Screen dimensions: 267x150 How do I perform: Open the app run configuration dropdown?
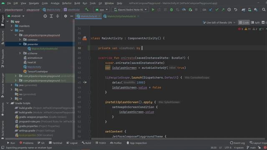[x=101, y=10]
